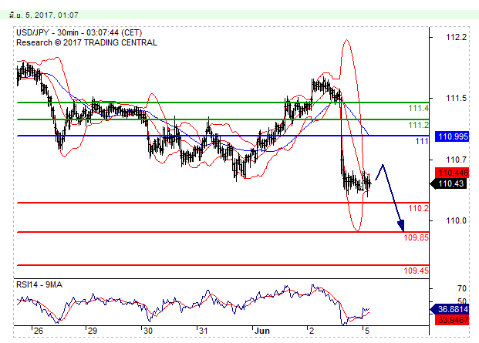Click the 110.7 price axis value

point(456,160)
